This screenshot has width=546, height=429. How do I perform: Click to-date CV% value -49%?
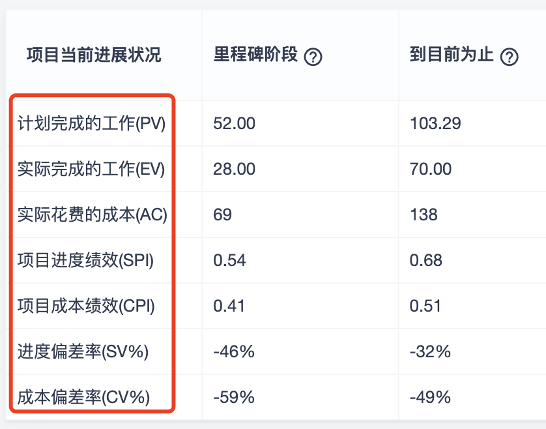point(430,397)
